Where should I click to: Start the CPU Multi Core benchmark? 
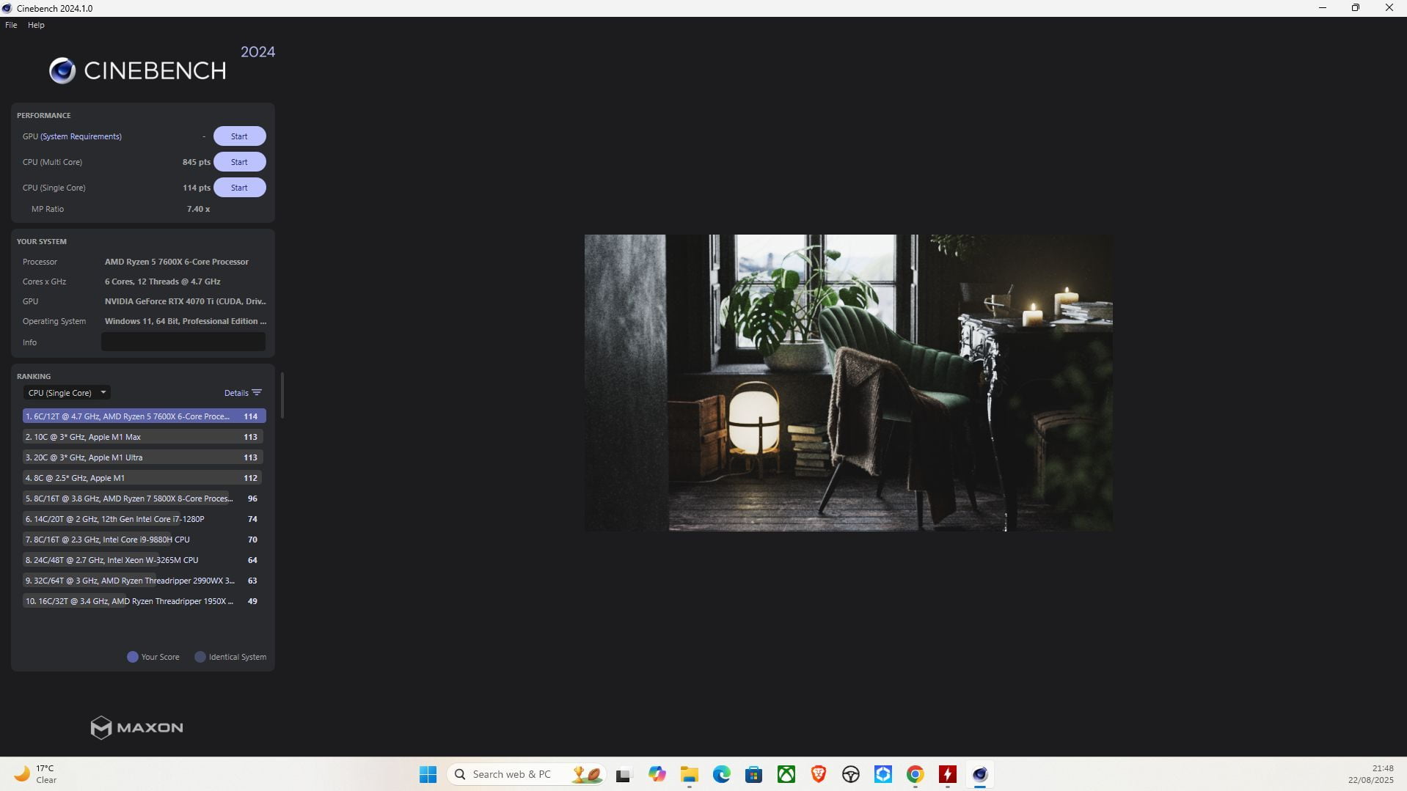click(x=239, y=162)
